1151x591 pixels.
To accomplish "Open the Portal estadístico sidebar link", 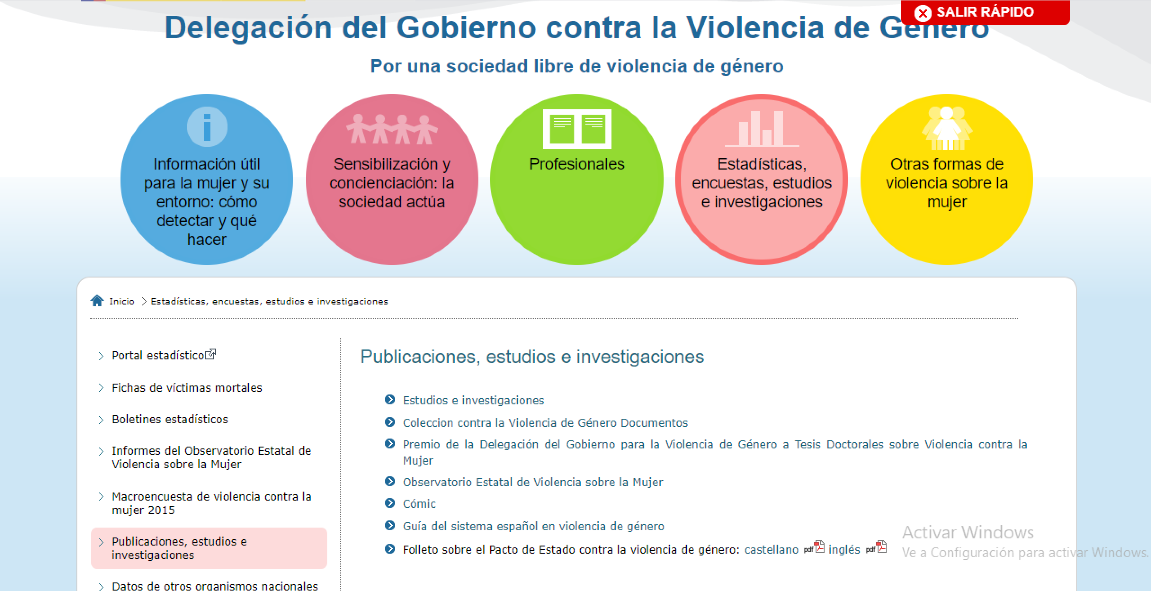I will click(158, 355).
